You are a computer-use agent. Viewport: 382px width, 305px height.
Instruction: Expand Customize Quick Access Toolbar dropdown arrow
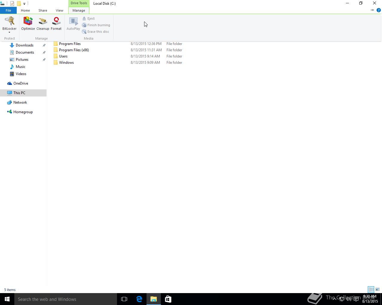coord(24,4)
